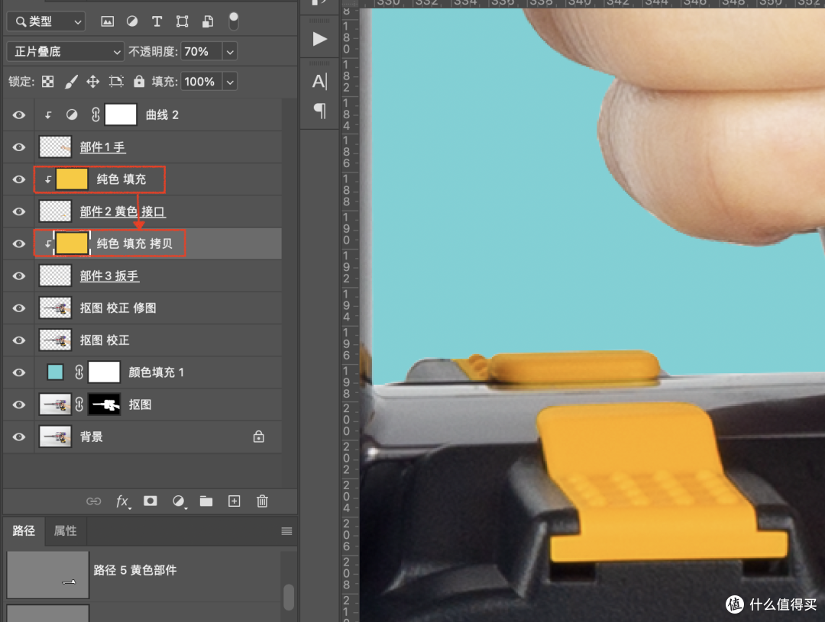Lock all padlock icon

[139, 82]
